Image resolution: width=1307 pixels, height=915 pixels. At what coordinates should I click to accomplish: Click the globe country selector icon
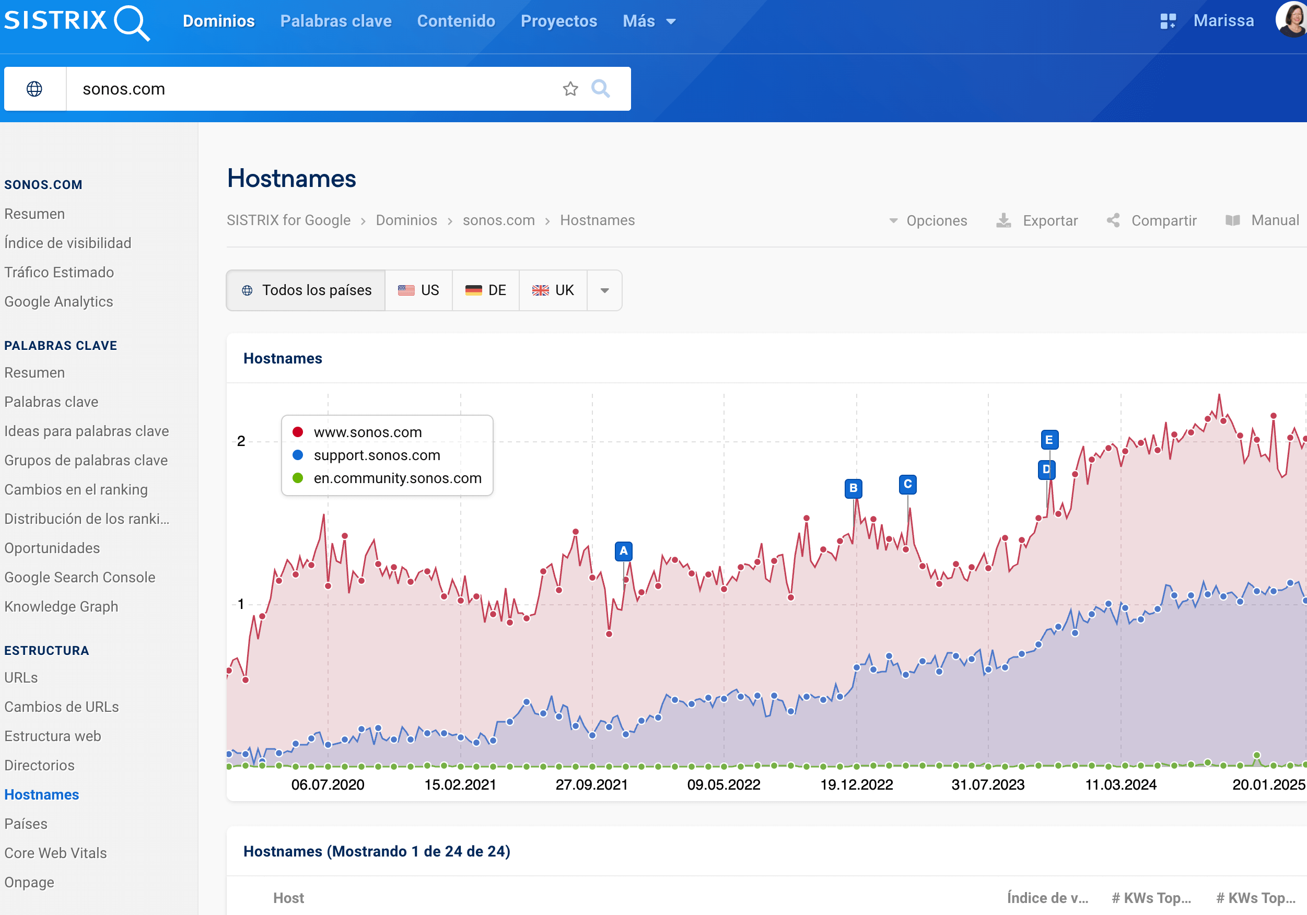pyautogui.click(x=34, y=89)
